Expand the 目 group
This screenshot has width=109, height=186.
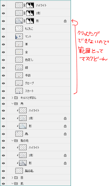tap(12, 178)
